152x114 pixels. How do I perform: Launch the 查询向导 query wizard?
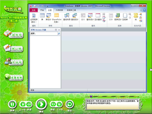[x=67, y=17]
